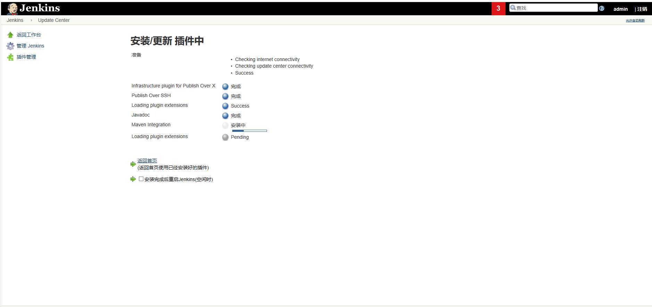Click the search help question-mark icon
Viewport: 652px width, 307px height.
click(x=602, y=8)
